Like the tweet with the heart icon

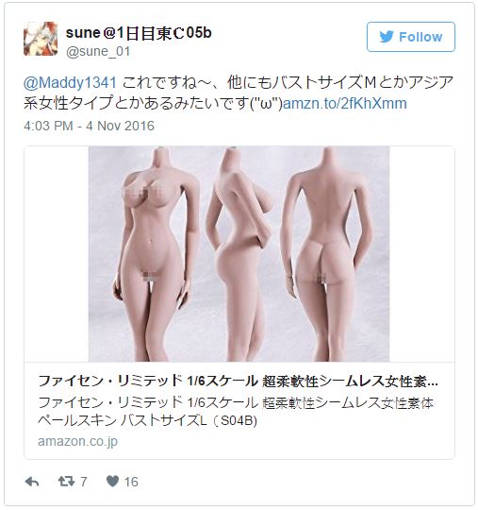113,481
